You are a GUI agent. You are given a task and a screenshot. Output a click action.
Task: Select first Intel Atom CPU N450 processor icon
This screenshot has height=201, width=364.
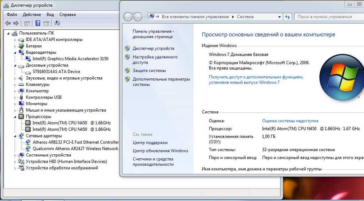[28, 123]
